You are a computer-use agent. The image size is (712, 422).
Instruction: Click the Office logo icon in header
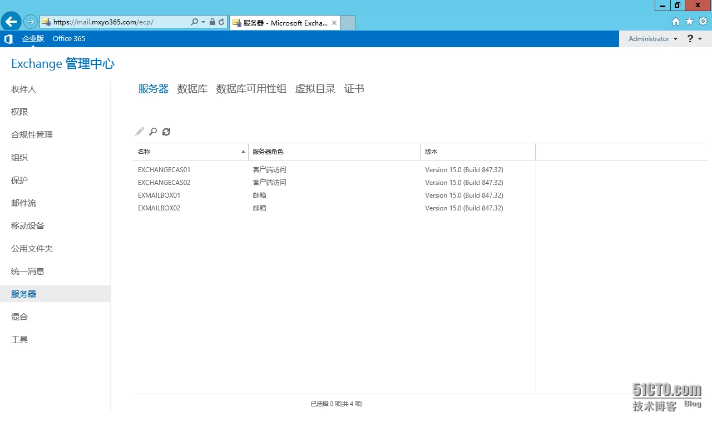tap(8, 39)
